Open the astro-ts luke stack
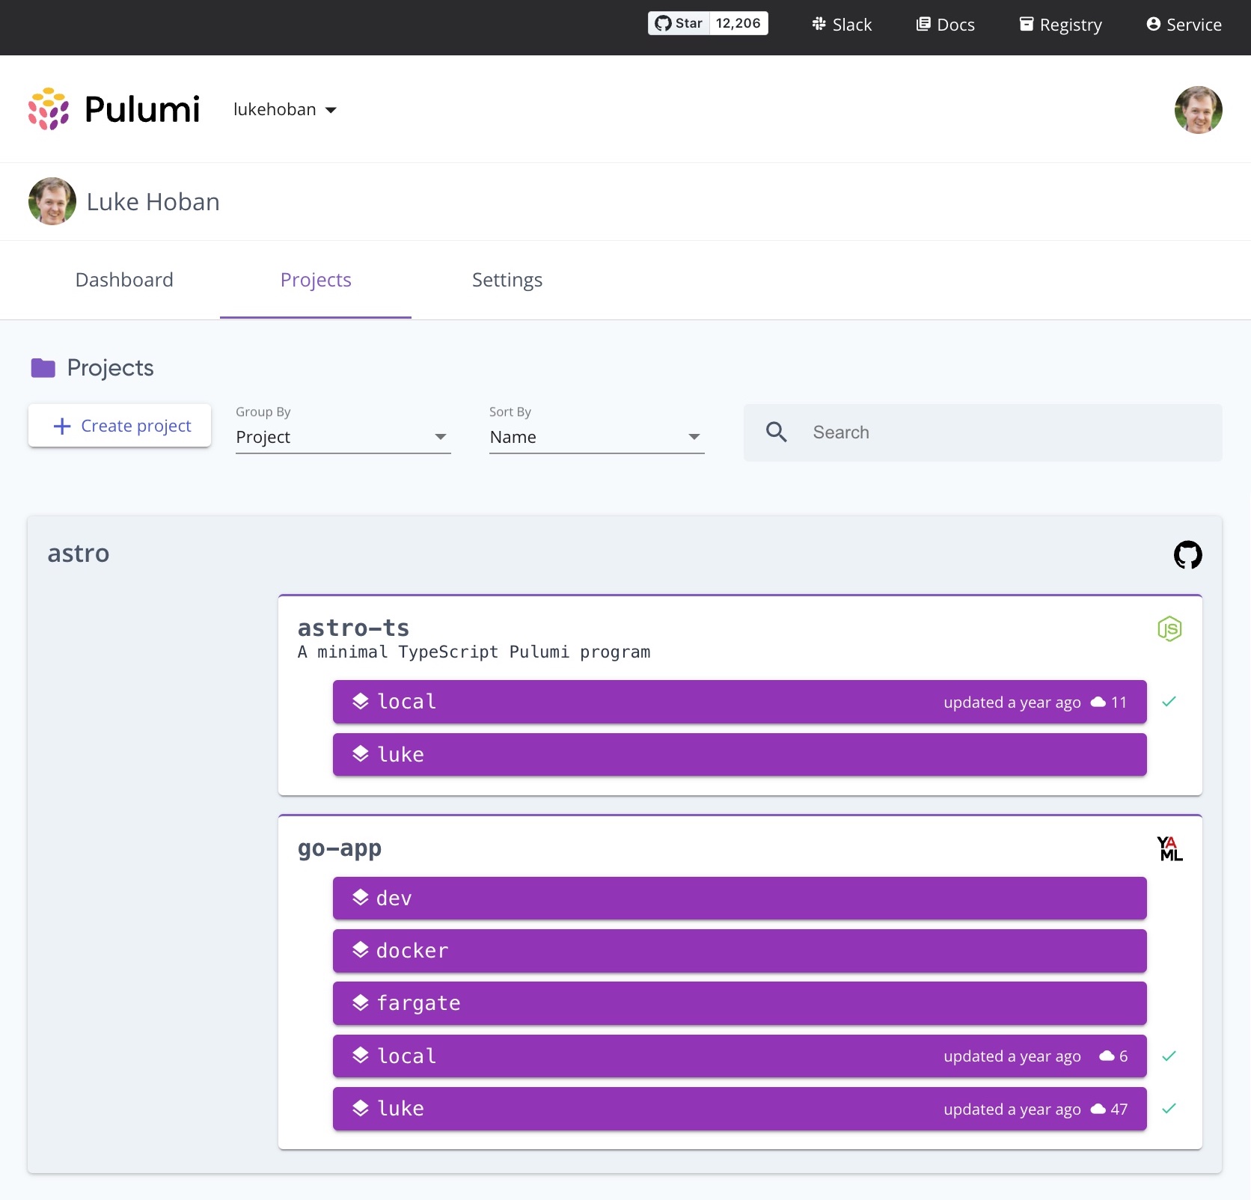Screen dimensions: 1251x1200 [x=739, y=754]
